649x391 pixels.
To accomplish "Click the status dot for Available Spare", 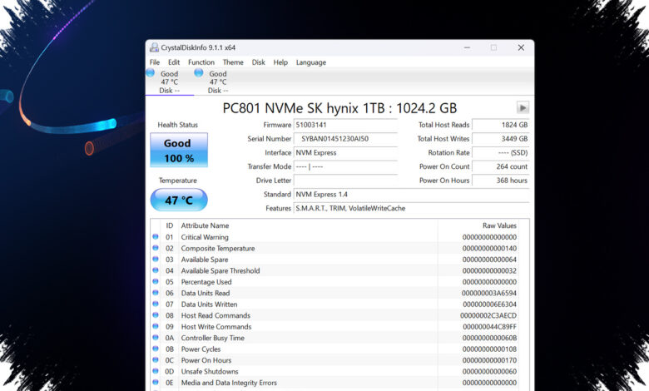I will (x=156, y=259).
